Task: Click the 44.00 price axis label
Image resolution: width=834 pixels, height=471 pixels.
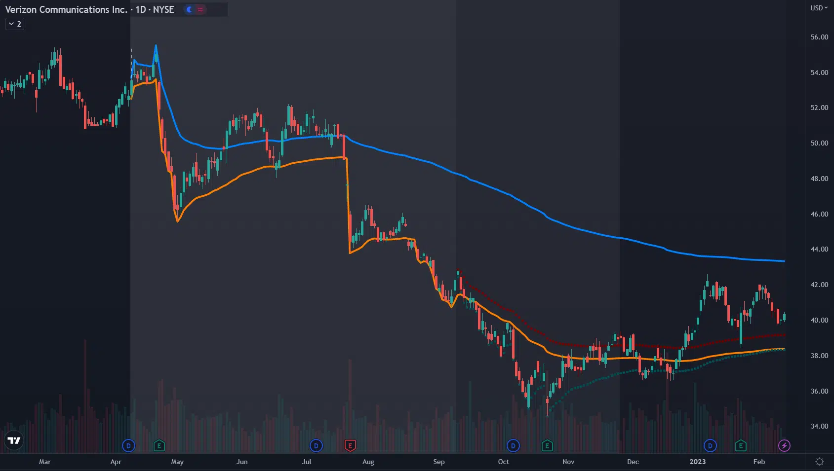Action: [x=819, y=249]
